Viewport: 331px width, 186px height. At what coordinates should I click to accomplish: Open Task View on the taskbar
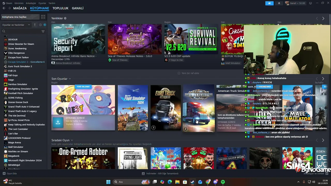[155, 182]
